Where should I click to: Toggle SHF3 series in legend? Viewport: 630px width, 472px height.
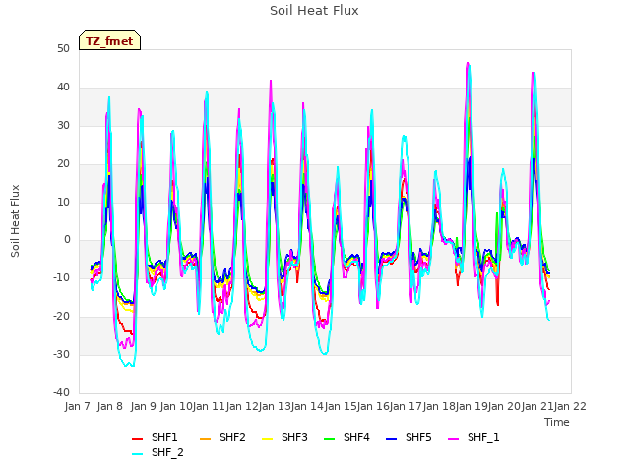[284, 437]
